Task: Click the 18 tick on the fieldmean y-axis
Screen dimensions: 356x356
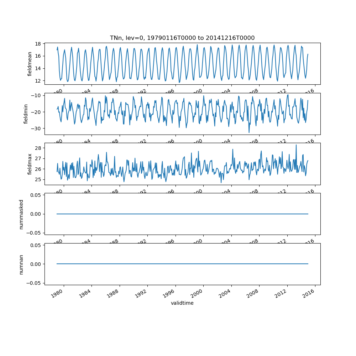Action: coord(38,44)
